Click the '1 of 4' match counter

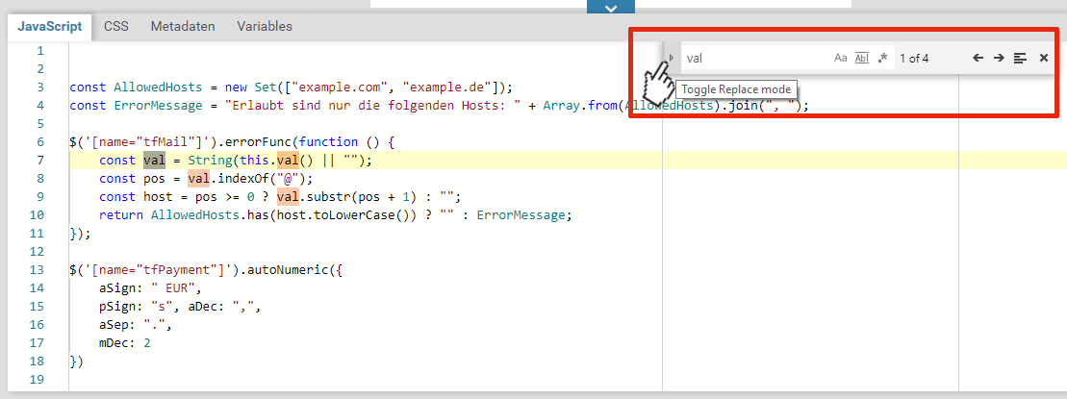(914, 59)
